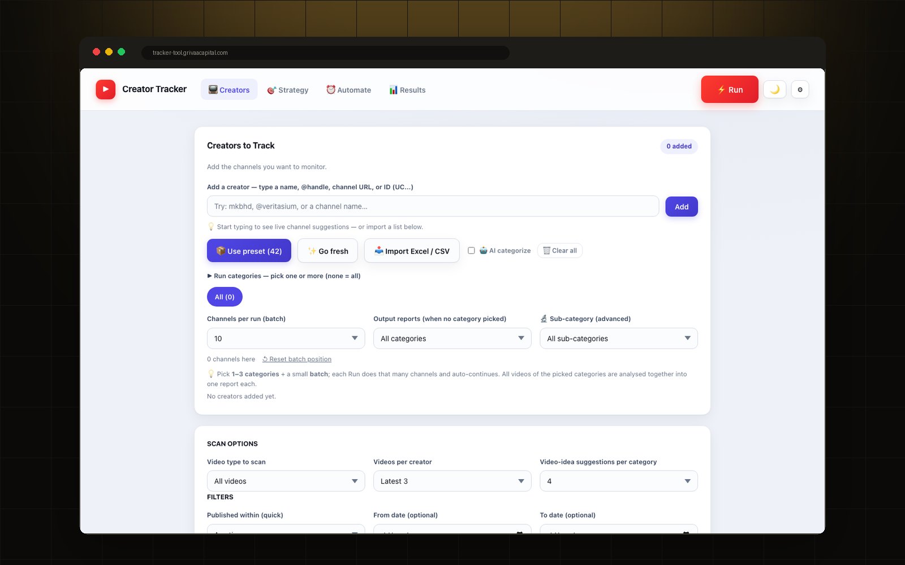Open the Videos per creator dropdown
The width and height of the screenshot is (905, 565).
point(453,481)
